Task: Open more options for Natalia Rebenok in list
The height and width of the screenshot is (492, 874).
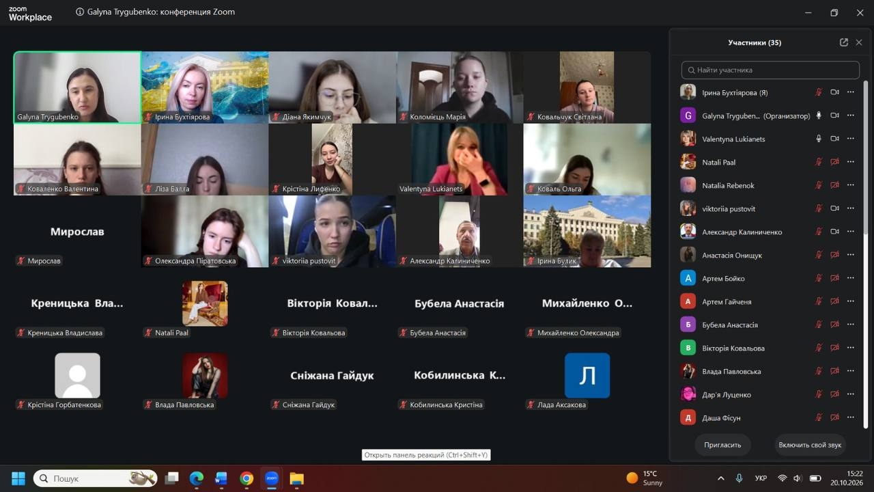Action: (x=851, y=185)
